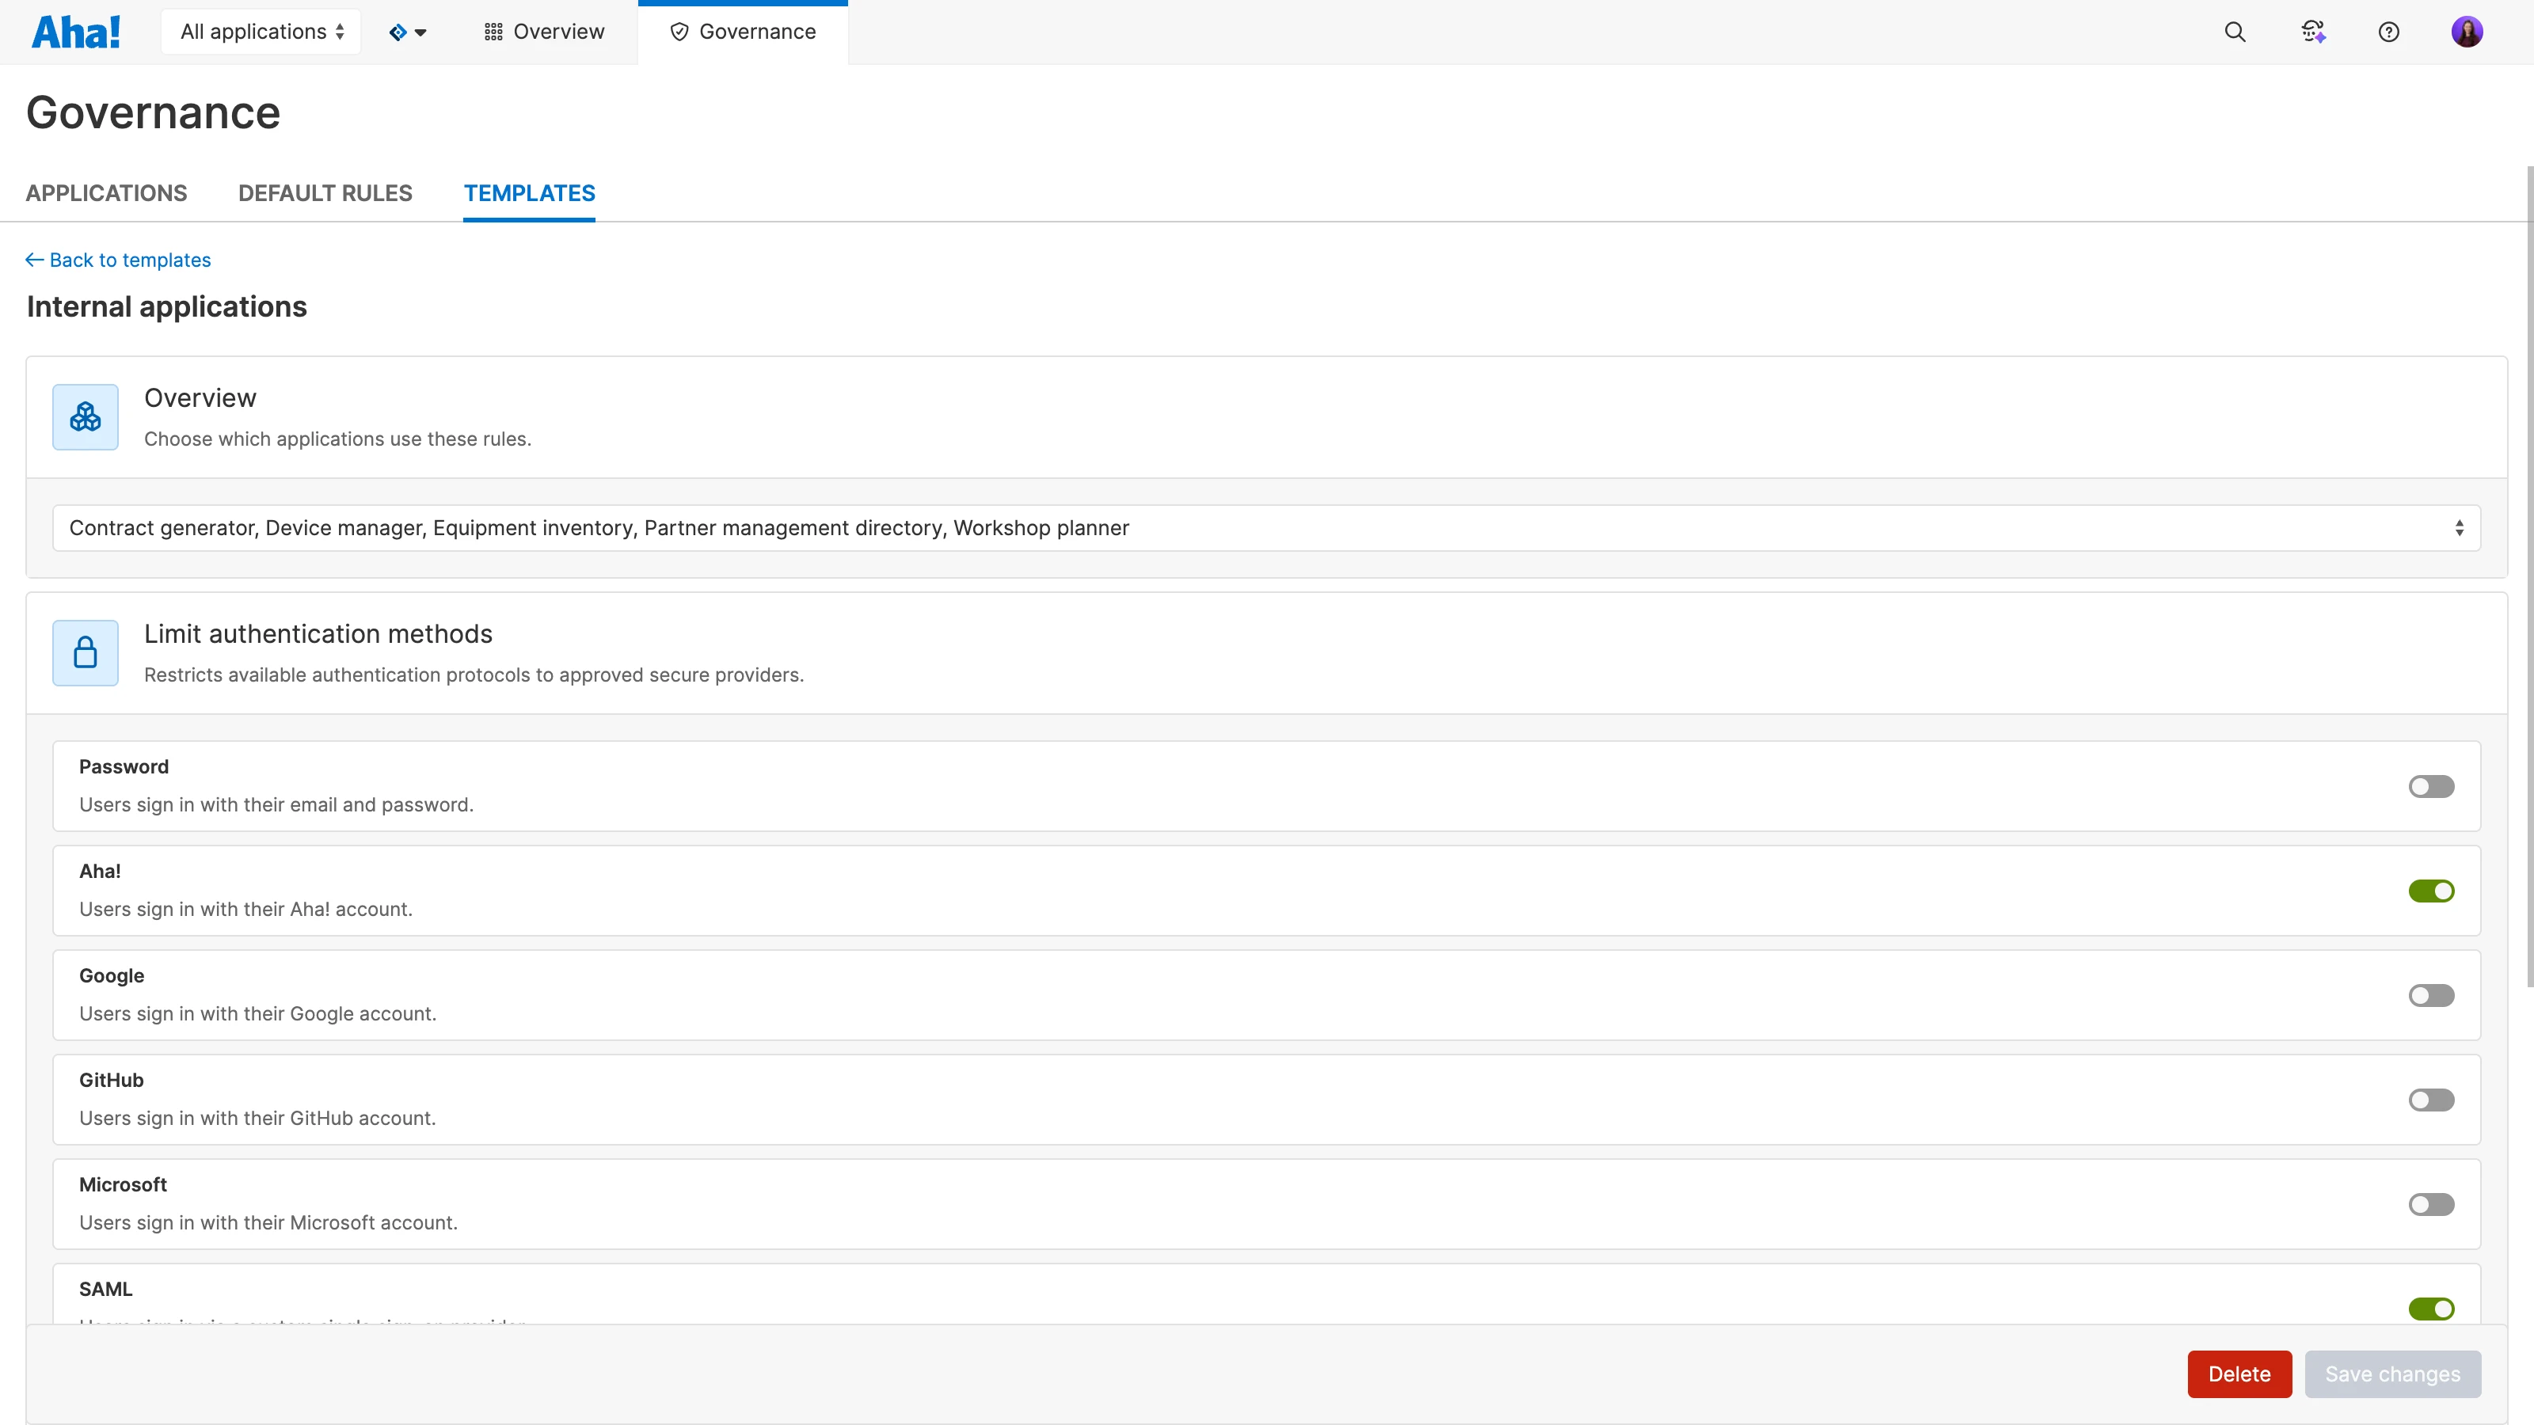Click the lock icon for authentication methods

pos(86,653)
